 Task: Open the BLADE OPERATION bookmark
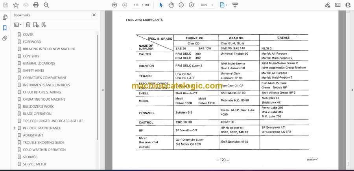(x=37, y=114)
